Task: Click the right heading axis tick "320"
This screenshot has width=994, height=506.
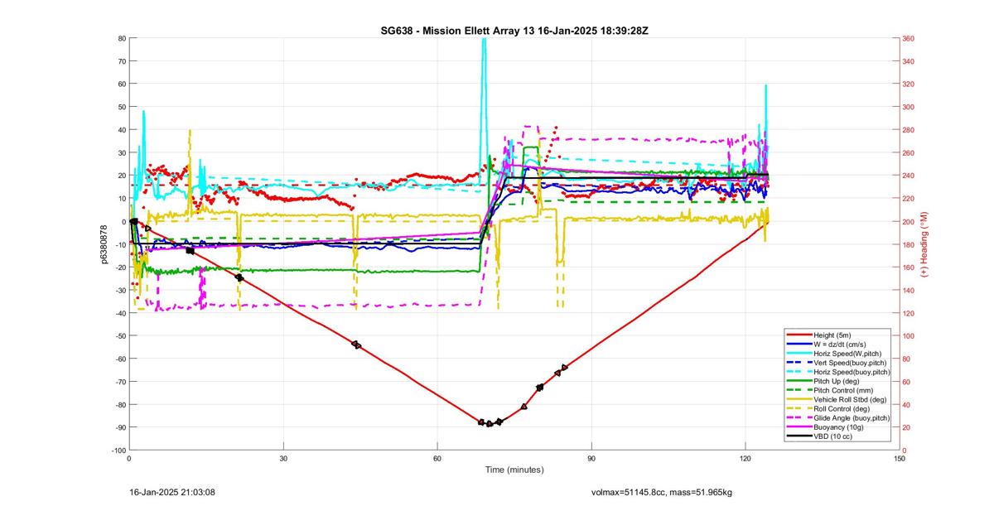Action: pyautogui.click(x=909, y=84)
